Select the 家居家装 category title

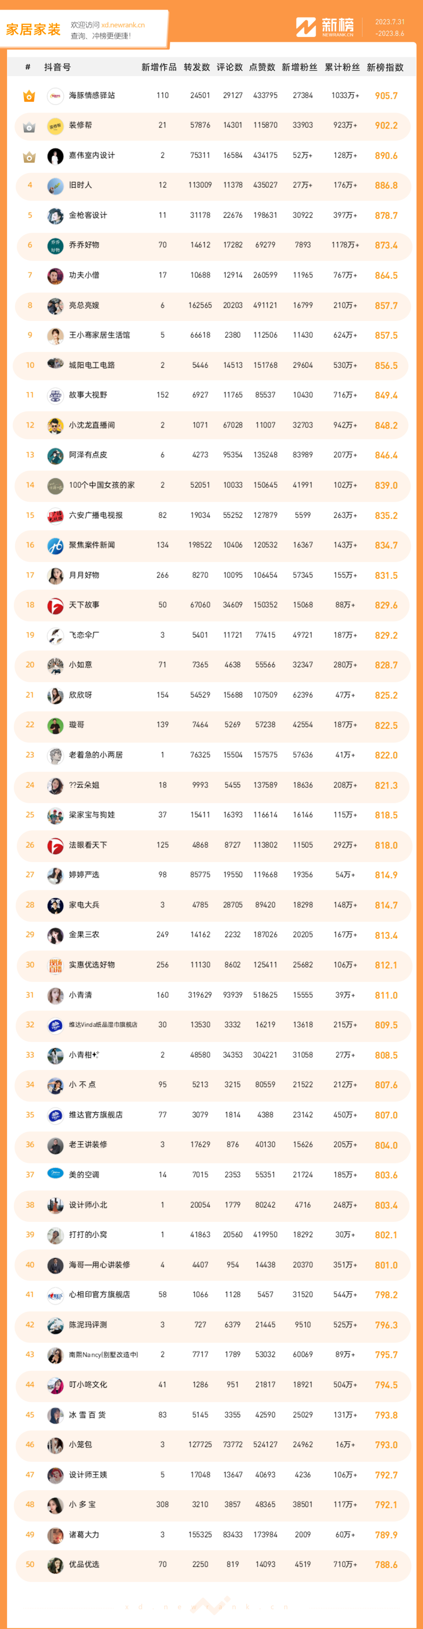coord(34,29)
